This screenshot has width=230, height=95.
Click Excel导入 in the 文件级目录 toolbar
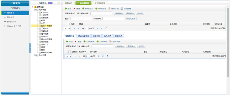coord(89,41)
